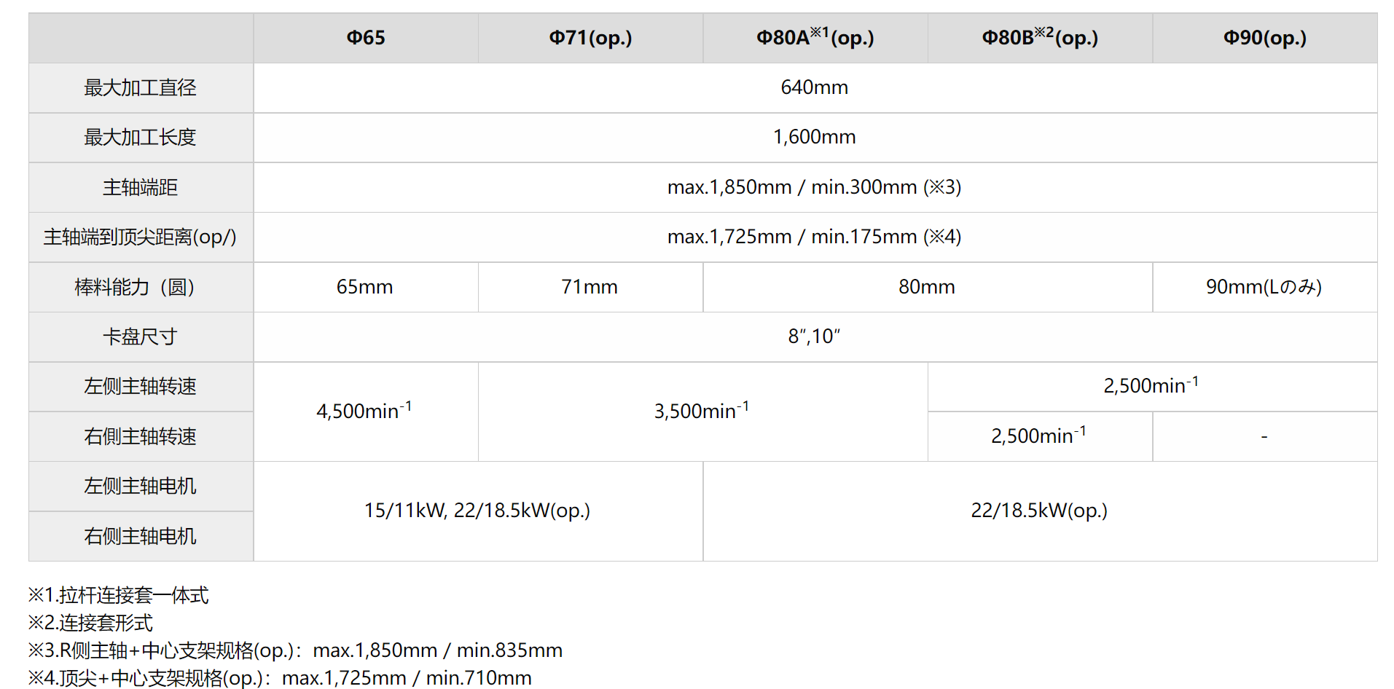Click the max.1,850mm / min.300mm cell
This screenshot has height=689, width=1394.
pyautogui.click(x=814, y=187)
